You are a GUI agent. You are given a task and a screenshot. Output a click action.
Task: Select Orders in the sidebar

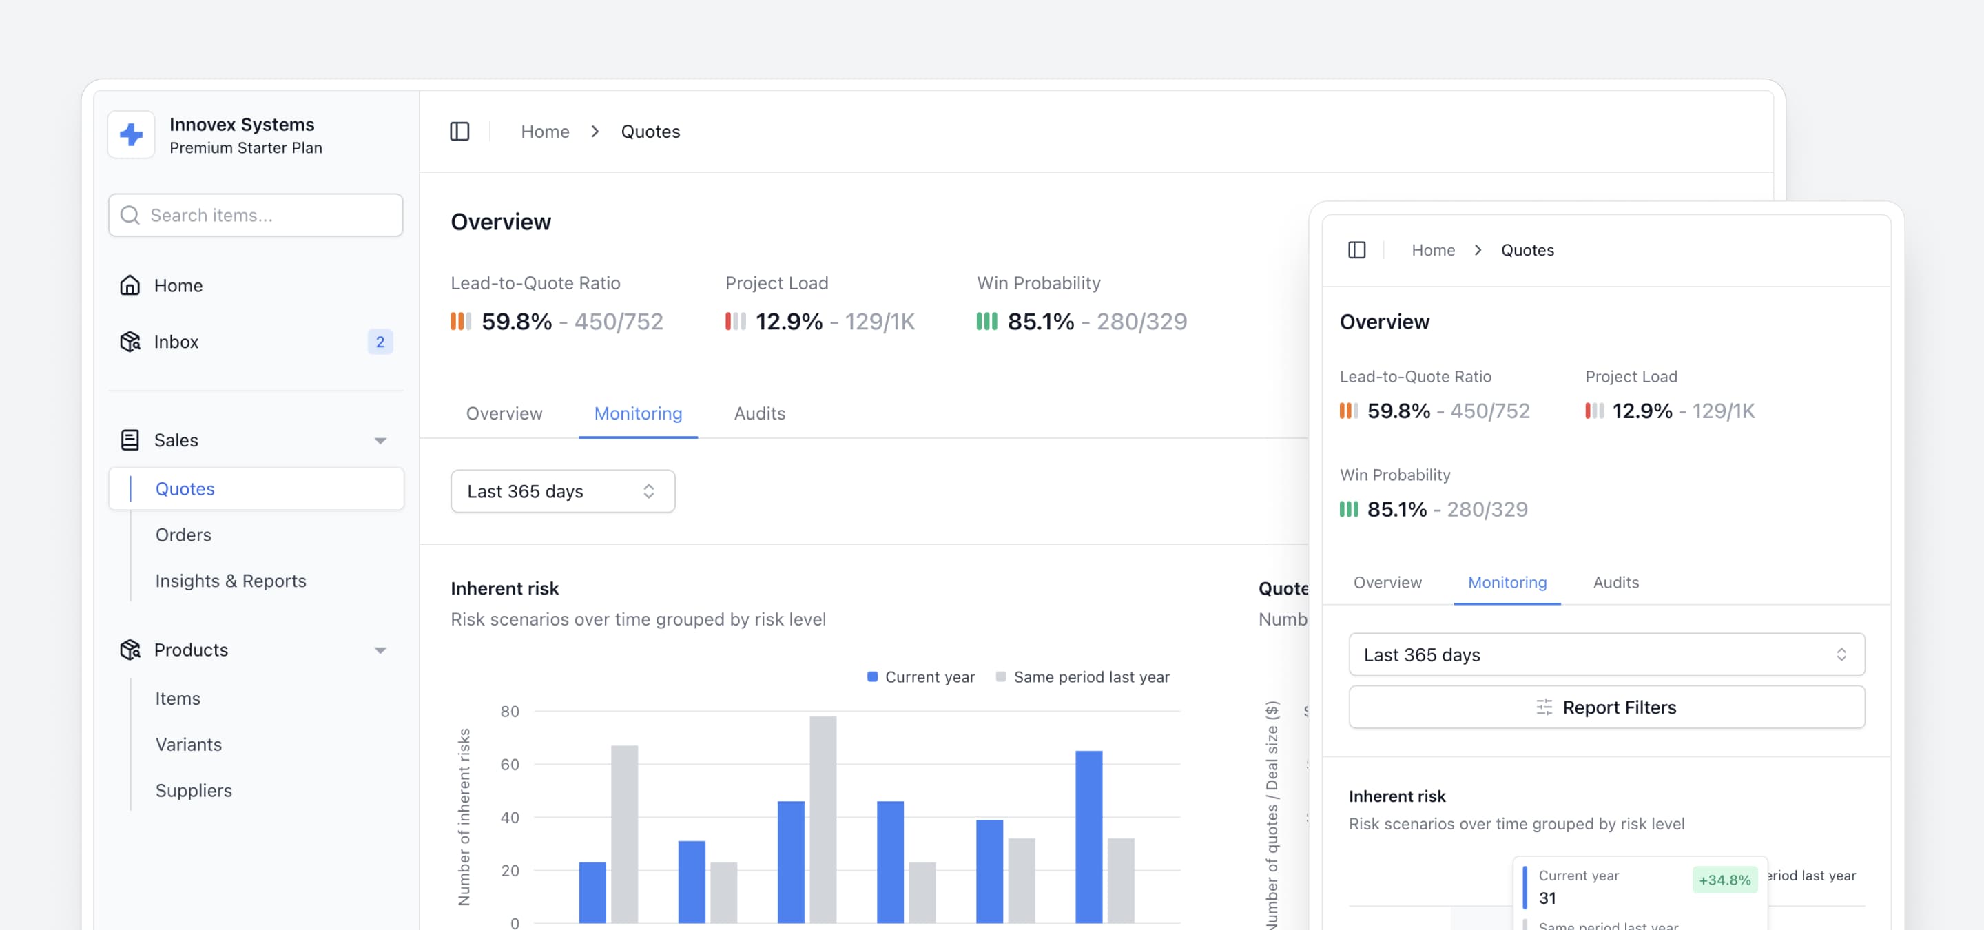point(183,535)
